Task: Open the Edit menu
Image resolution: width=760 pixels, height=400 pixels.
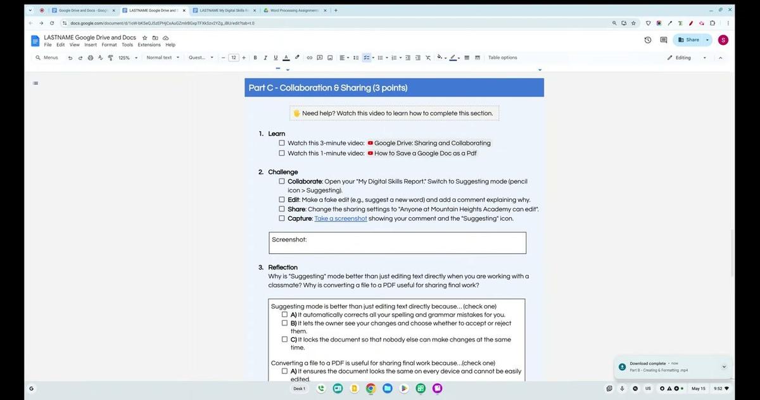Action: (x=60, y=45)
